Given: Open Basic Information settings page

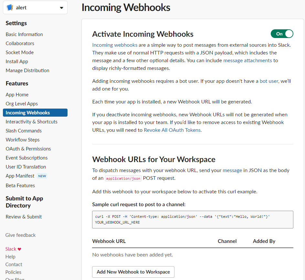Looking at the screenshot, I should coord(24,34).
